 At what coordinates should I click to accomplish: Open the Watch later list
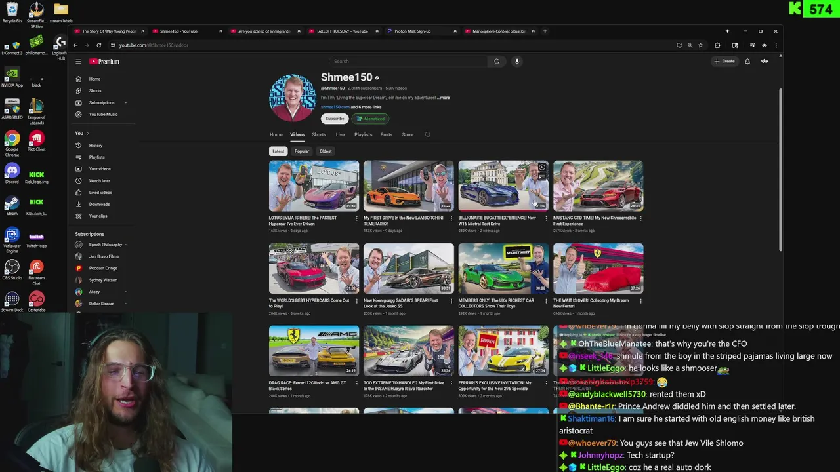100,180
